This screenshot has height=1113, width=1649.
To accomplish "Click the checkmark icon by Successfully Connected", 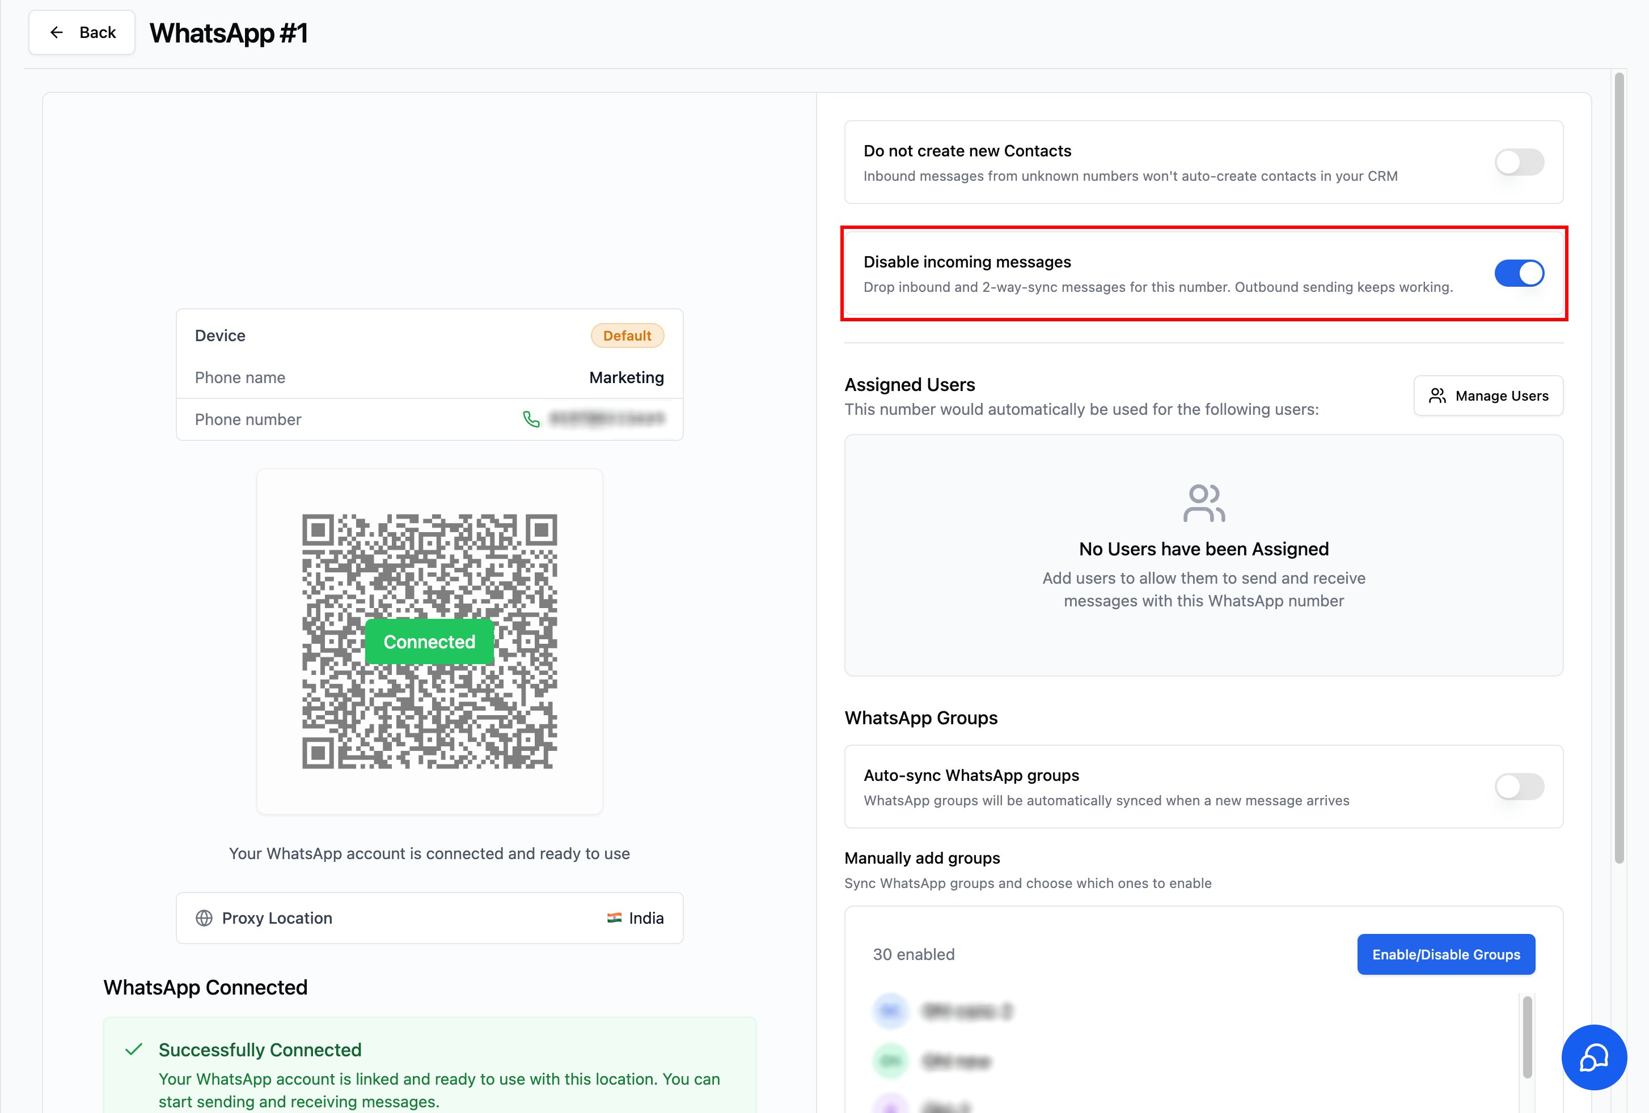I will [x=133, y=1049].
